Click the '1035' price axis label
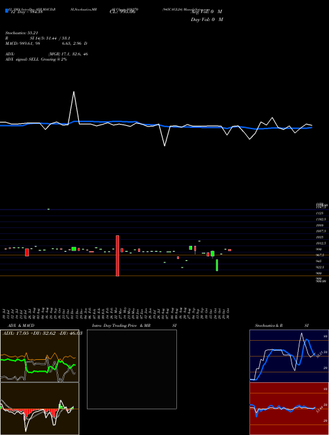The height and width of the screenshot is (435, 329). [x=319, y=237]
